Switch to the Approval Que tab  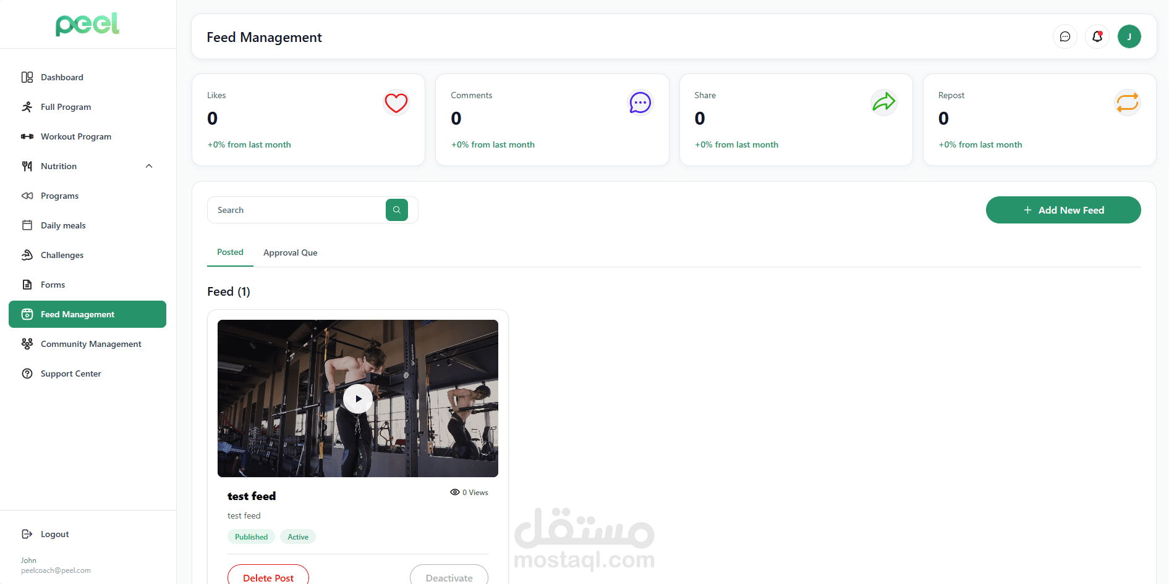tap(291, 252)
